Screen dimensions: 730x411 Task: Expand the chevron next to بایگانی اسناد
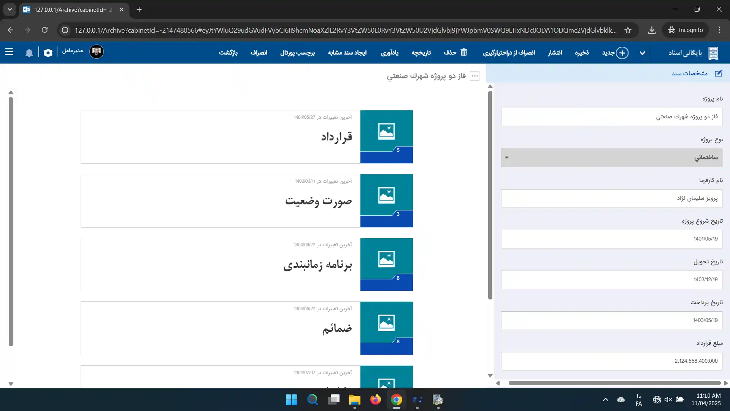coord(642,53)
